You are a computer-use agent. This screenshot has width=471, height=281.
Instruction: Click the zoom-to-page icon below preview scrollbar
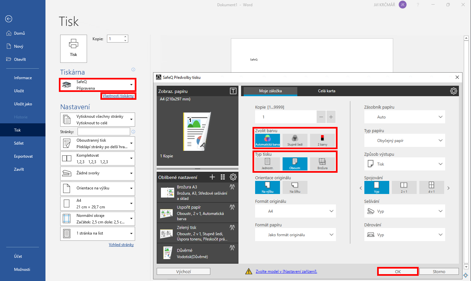point(466,275)
